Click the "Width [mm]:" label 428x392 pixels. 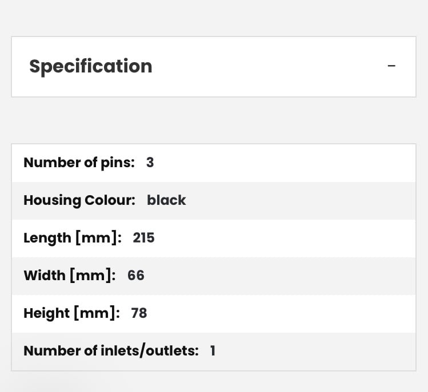(x=69, y=276)
